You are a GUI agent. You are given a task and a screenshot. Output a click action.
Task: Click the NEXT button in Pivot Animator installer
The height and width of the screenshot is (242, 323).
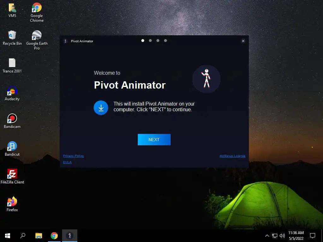(x=154, y=140)
